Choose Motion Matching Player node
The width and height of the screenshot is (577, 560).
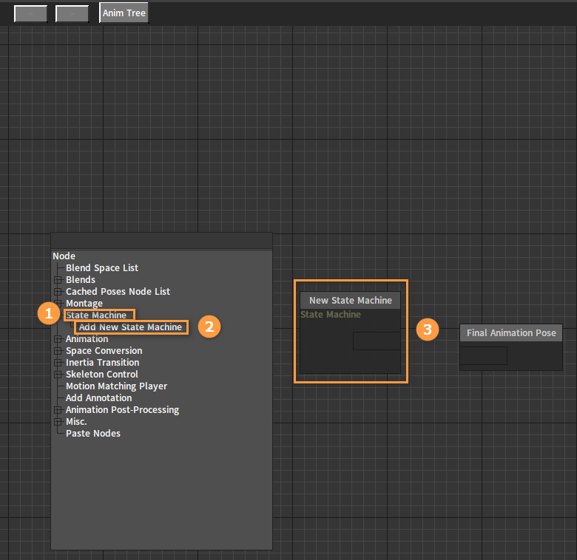[x=116, y=386]
